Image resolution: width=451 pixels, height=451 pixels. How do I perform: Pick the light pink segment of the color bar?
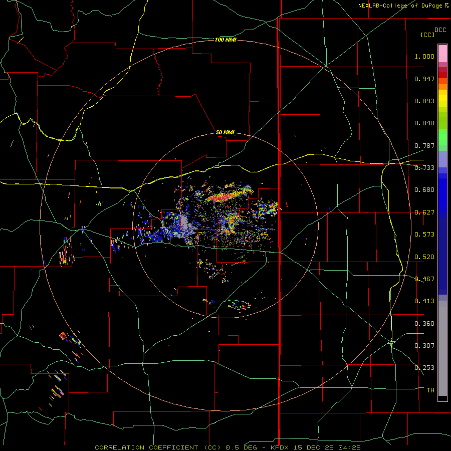[x=442, y=53]
